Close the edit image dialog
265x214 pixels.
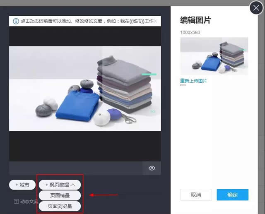point(256,7)
